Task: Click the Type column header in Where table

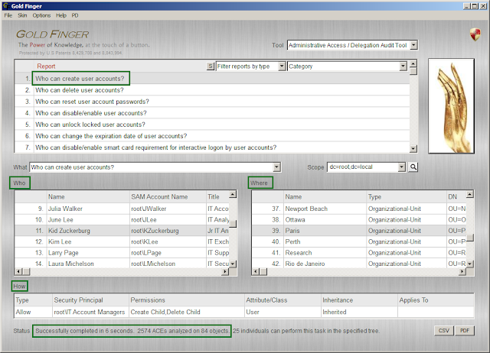Action: [407, 197]
